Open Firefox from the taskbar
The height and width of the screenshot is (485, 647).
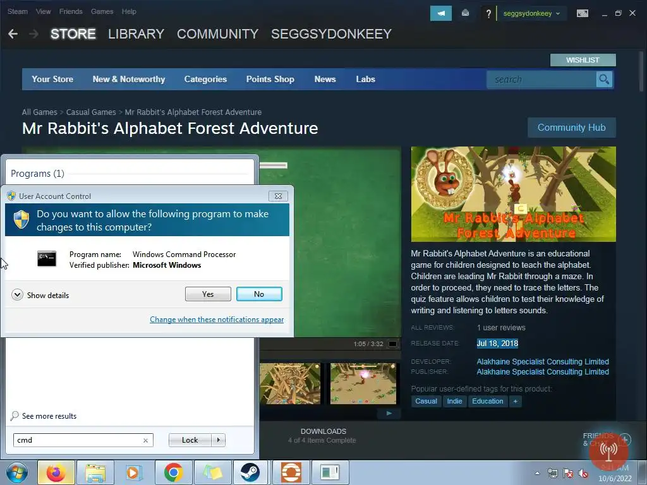[56, 472]
